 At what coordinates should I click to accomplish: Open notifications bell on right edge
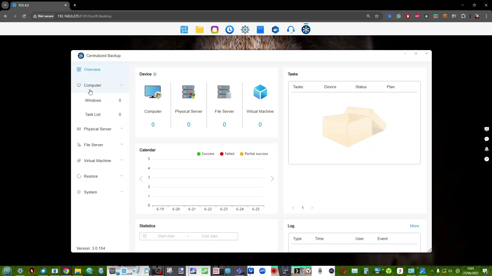pyautogui.click(x=487, y=149)
